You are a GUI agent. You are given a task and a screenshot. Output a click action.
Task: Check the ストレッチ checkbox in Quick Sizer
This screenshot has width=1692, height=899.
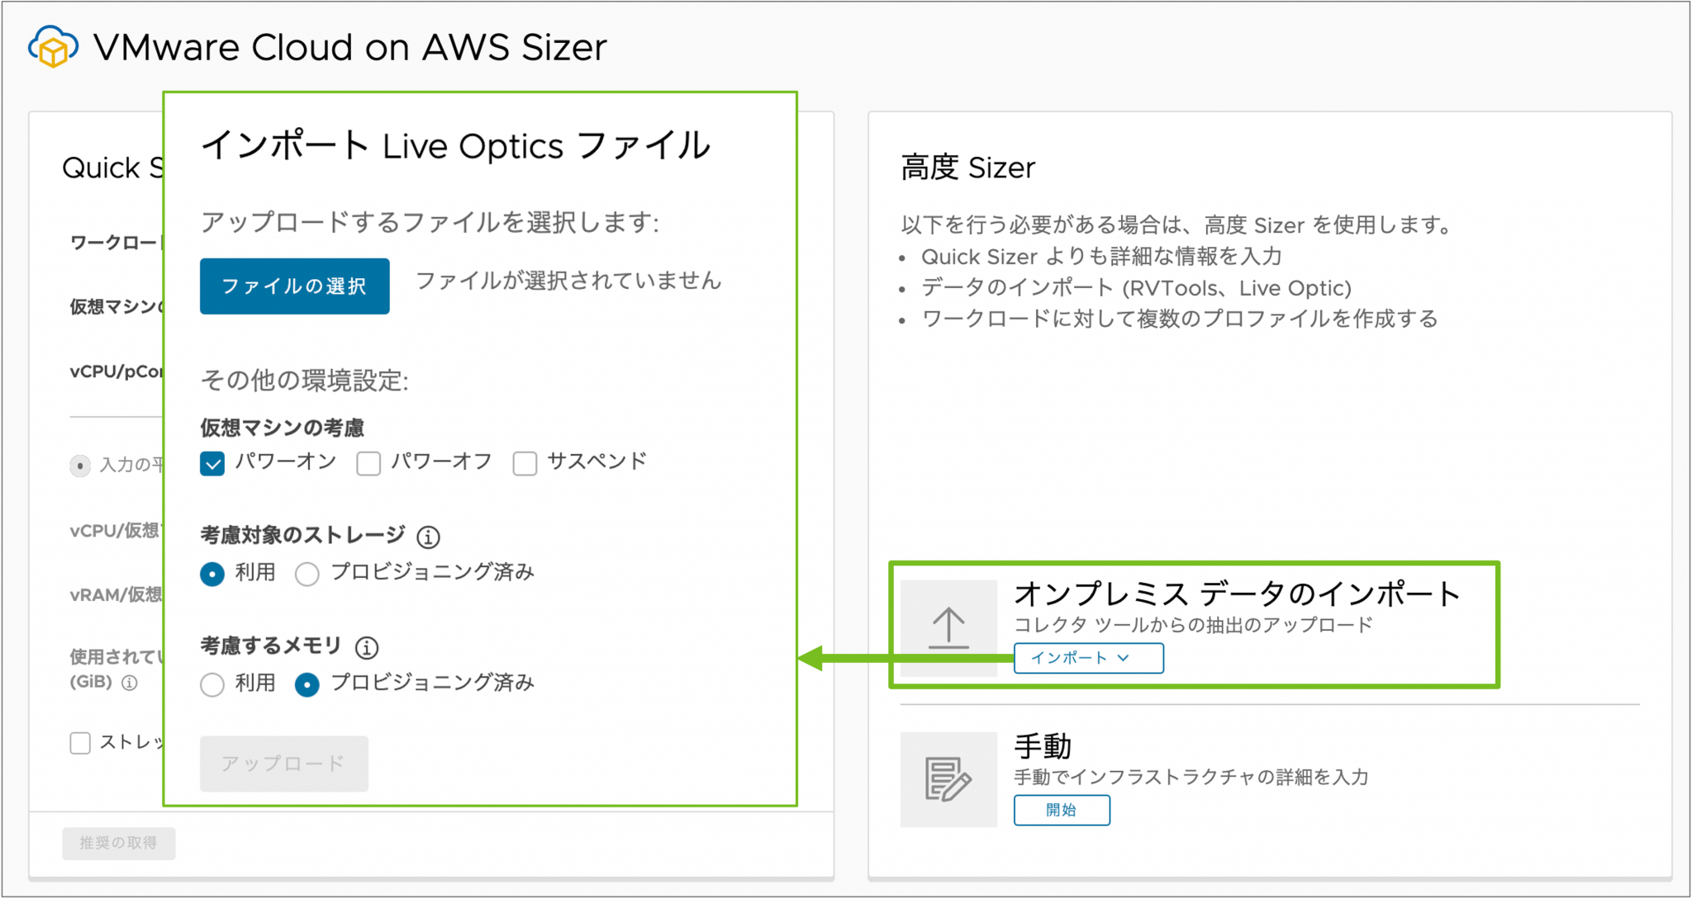(79, 743)
